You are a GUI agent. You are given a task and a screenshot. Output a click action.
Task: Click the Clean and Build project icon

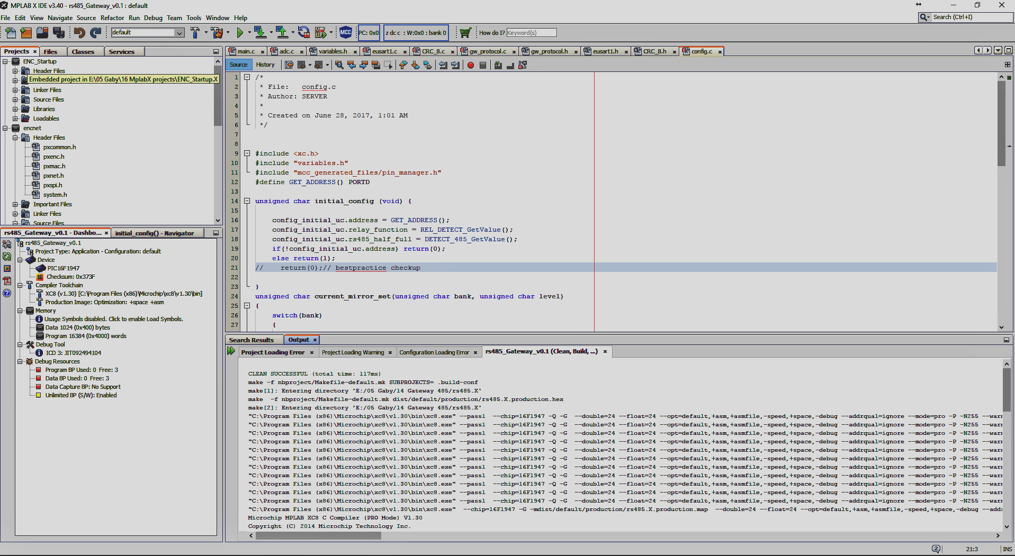click(x=217, y=32)
